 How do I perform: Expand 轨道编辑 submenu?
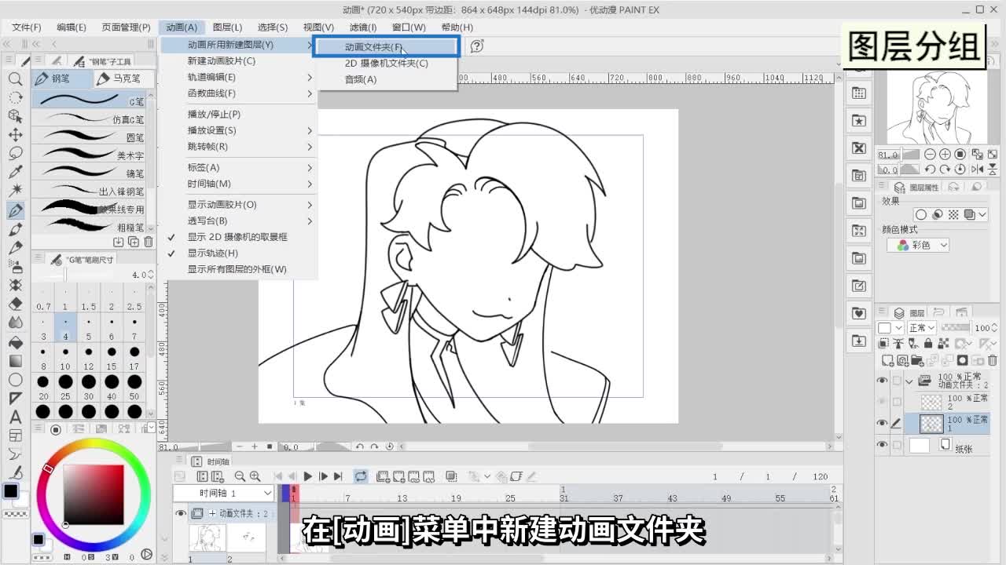(x=239, y=77)
